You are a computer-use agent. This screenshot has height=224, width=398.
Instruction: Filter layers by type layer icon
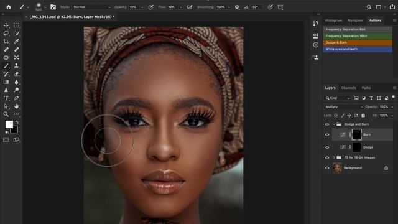(x=371, y=98)
